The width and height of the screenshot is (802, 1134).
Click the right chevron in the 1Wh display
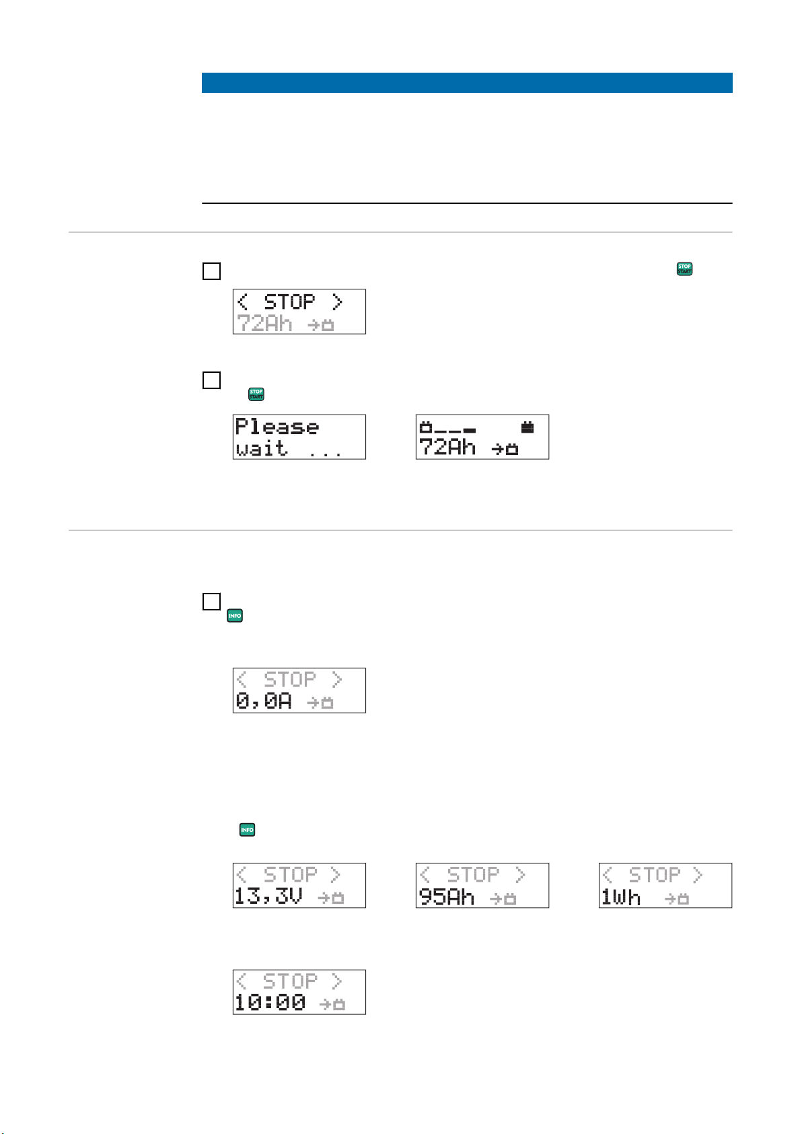(697, 874)
